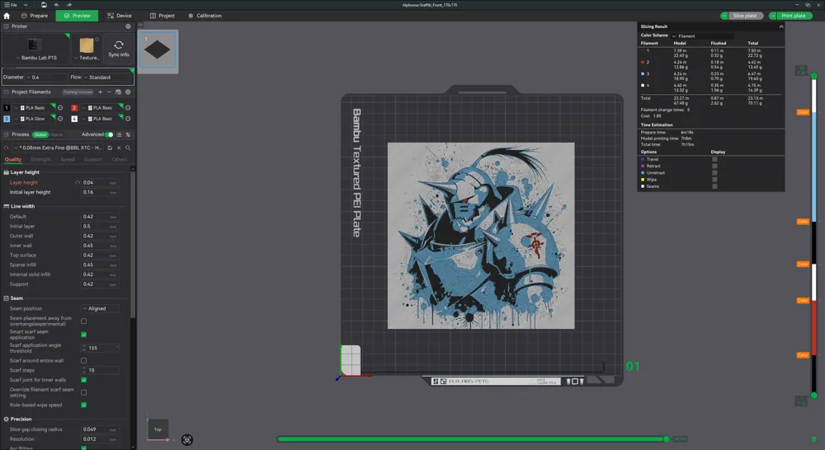825x450 pixels.
Task: Click the Top view orientation cube
Action: 158,429
